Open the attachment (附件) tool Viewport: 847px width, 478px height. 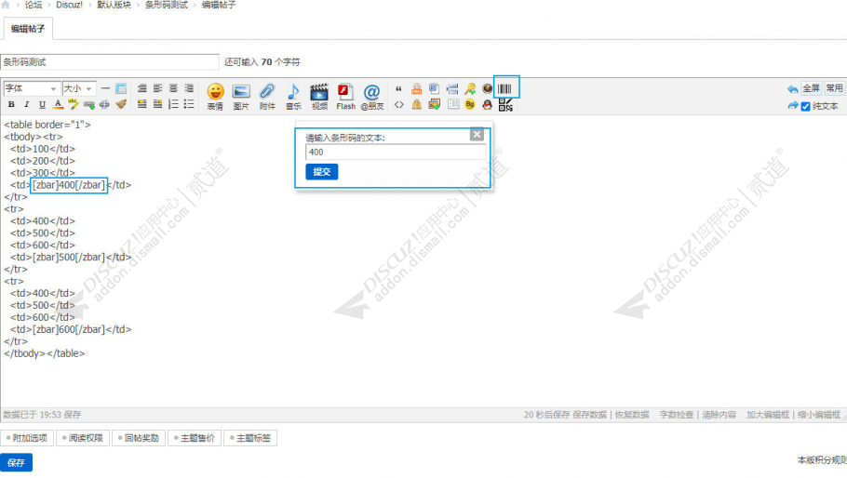[267, 97]
